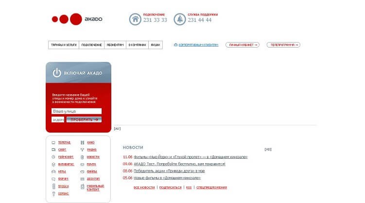Click the Проверить button
This screenshot has width=365, height=203.
tap(84, 119)
